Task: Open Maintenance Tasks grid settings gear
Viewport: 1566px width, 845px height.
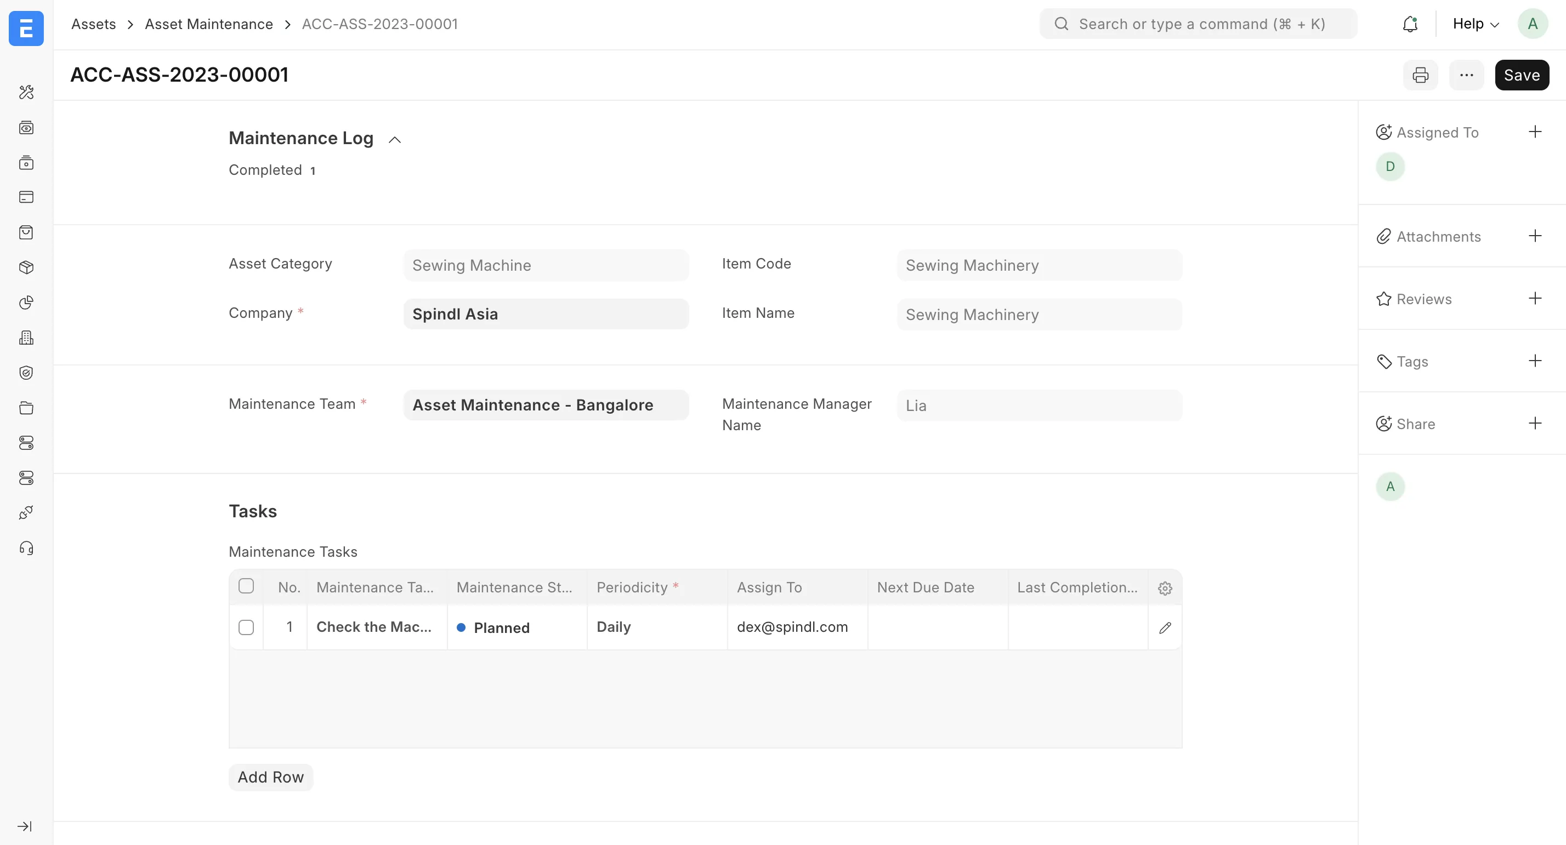Action: 1164,587
